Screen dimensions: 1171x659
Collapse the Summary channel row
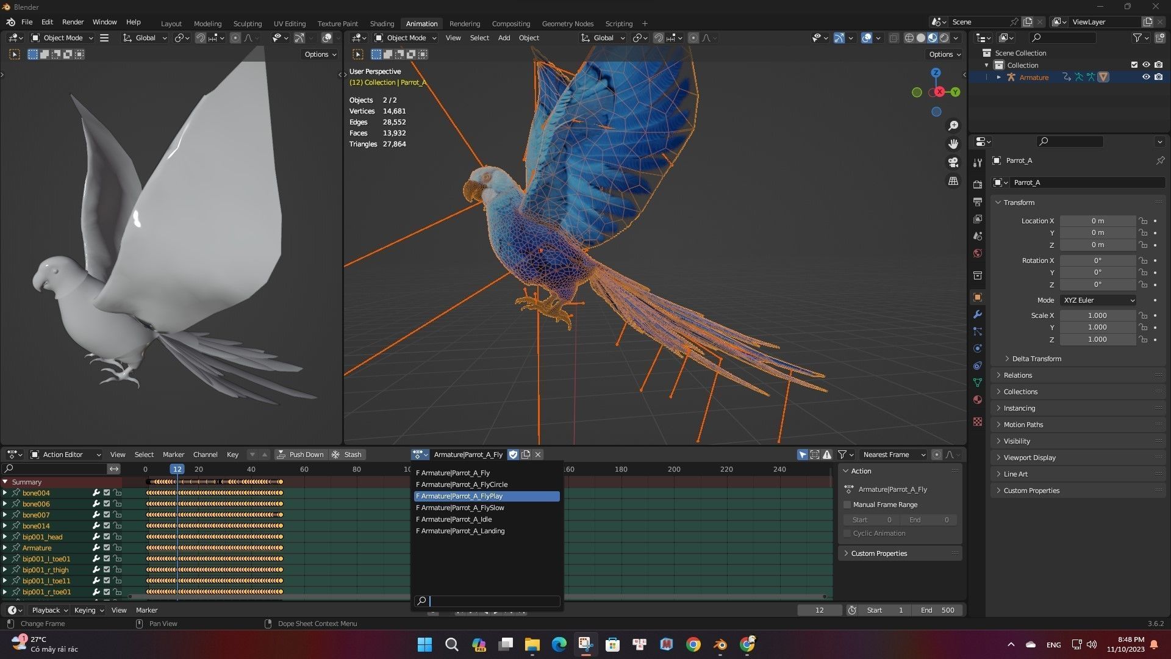point(5,482)
